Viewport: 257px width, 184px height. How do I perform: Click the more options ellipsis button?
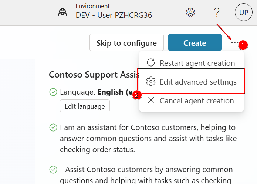[x=234, y=42]
